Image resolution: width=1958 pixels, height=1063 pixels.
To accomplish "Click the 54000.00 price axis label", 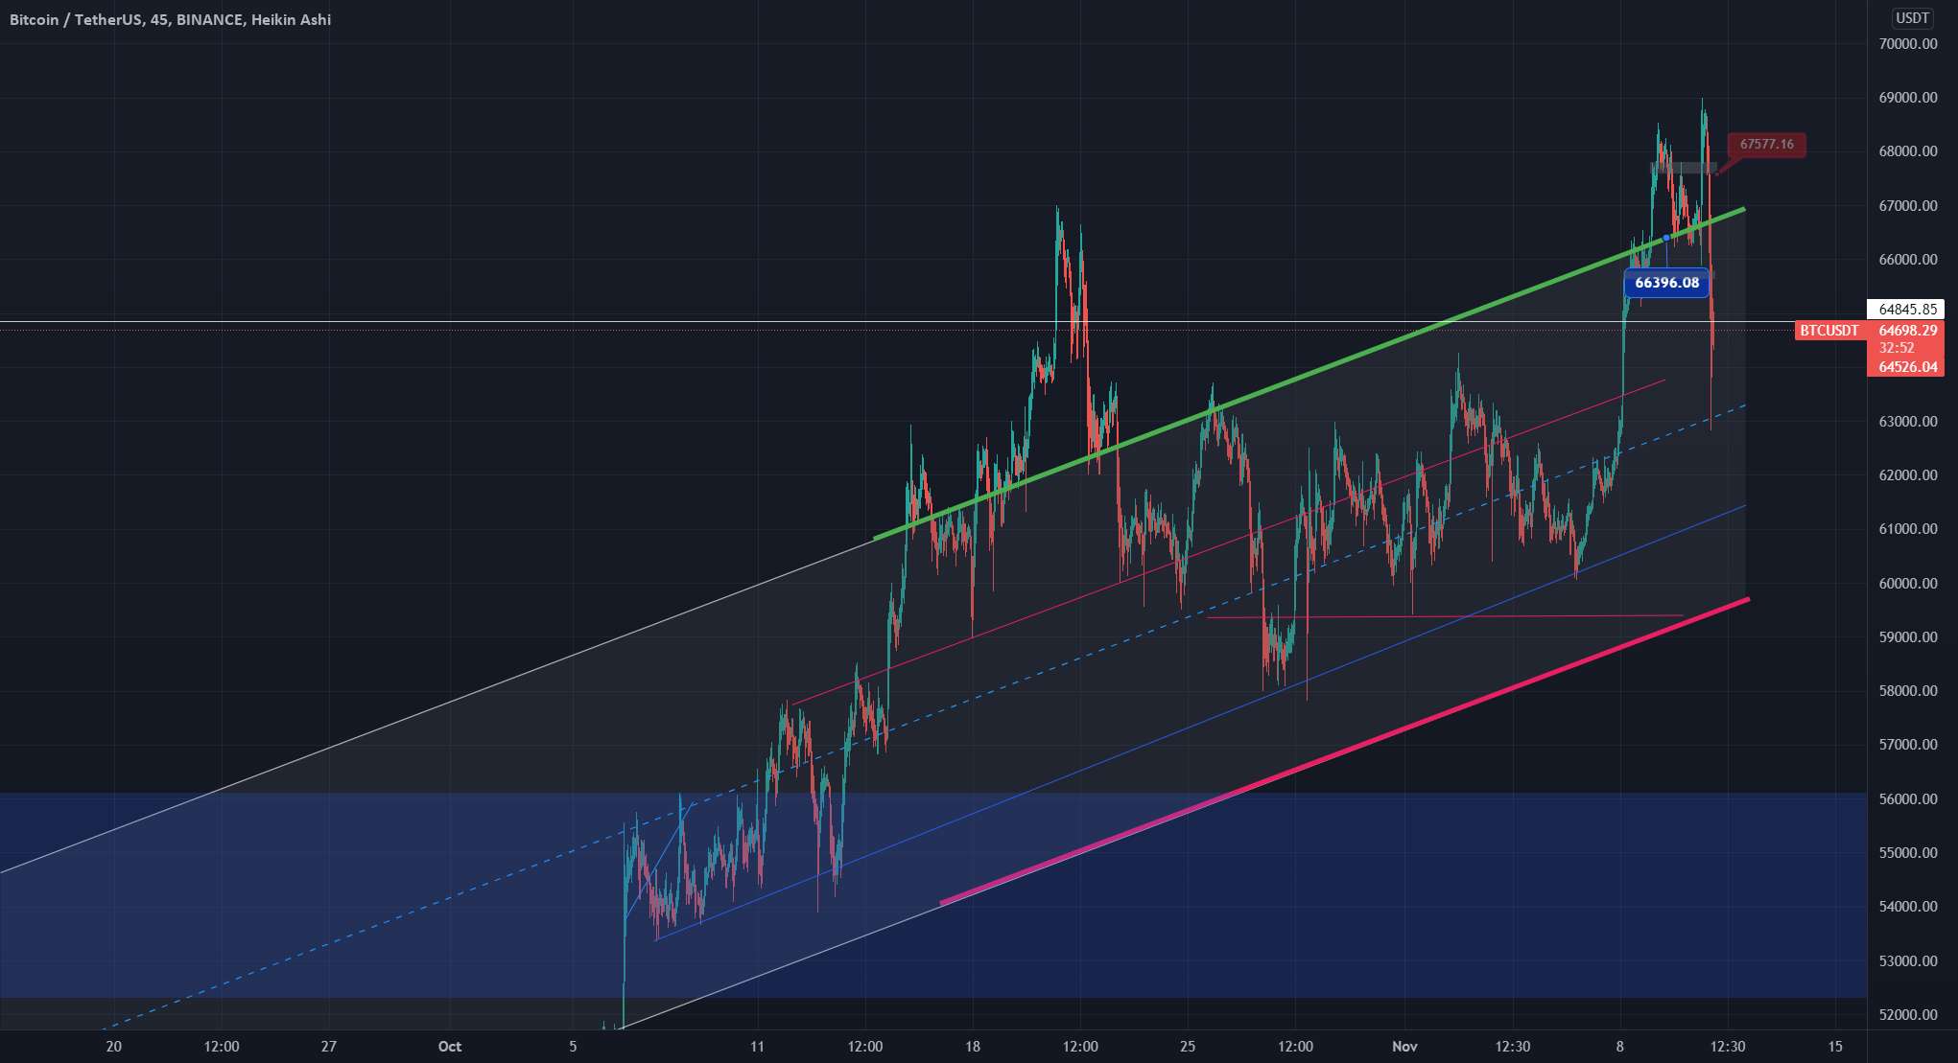I will click(x=1908, y=907).
